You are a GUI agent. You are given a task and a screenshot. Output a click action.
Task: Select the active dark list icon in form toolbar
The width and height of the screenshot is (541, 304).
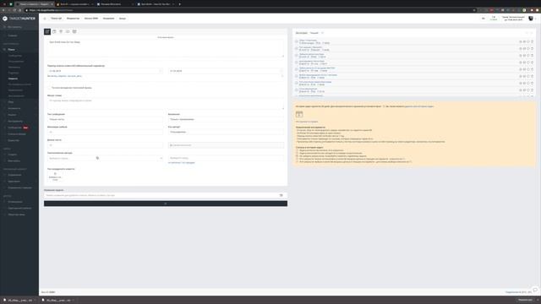(47, 31)
